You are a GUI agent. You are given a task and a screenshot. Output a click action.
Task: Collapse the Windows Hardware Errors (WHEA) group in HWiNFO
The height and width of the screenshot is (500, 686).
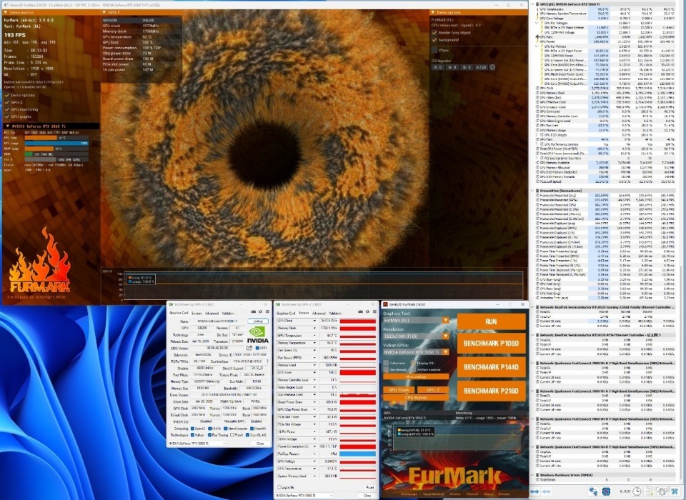click(x=533, y=475)
